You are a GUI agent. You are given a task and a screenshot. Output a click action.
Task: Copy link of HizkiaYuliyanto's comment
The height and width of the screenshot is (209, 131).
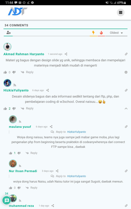point(126,90)
